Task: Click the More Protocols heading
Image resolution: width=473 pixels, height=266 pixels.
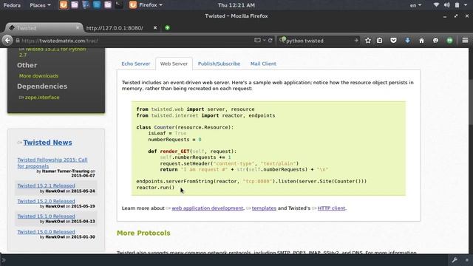Action: tap(143, 233)
